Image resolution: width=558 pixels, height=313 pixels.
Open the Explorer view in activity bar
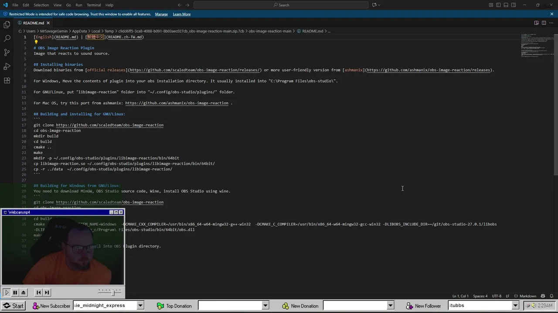(7, 25)
